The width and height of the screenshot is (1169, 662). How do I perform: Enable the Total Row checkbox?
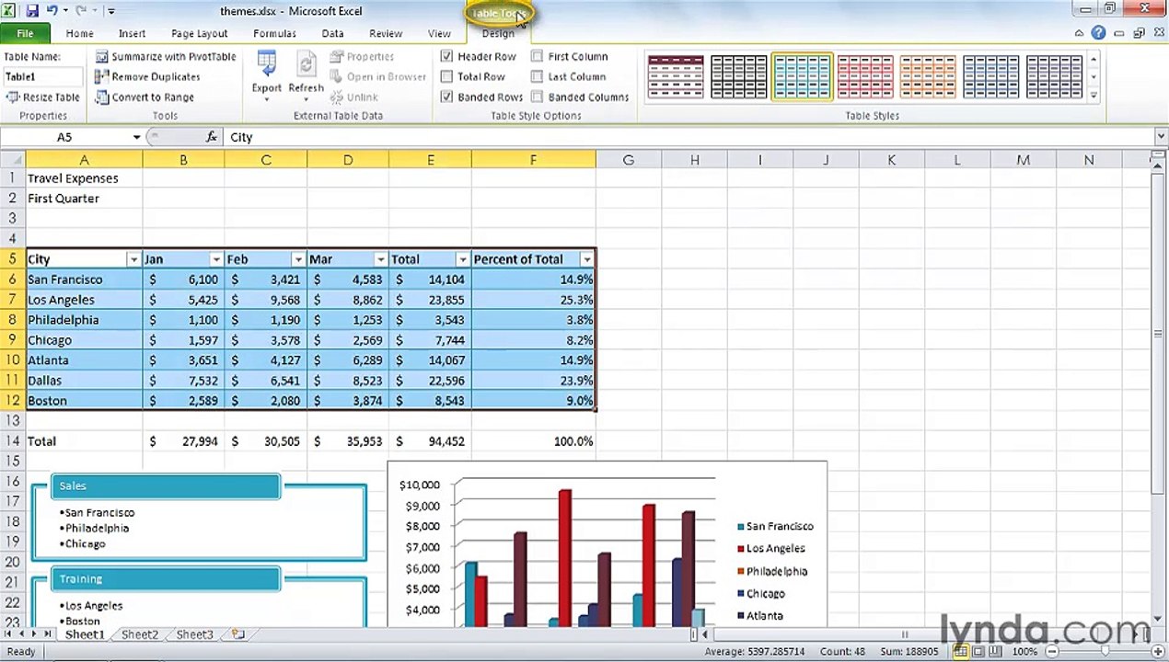click(x=446, y=77)
